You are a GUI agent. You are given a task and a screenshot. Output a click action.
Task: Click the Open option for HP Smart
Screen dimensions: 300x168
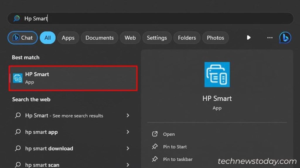click(169, 134)
